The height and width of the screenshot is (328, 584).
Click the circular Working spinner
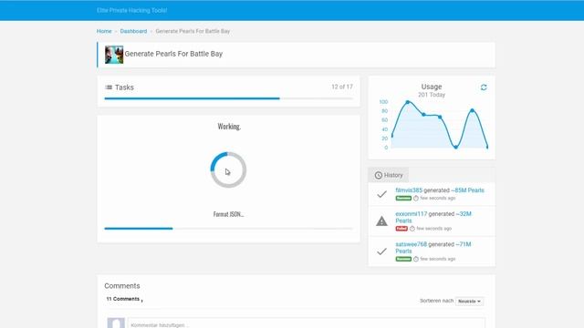(228, 170)
